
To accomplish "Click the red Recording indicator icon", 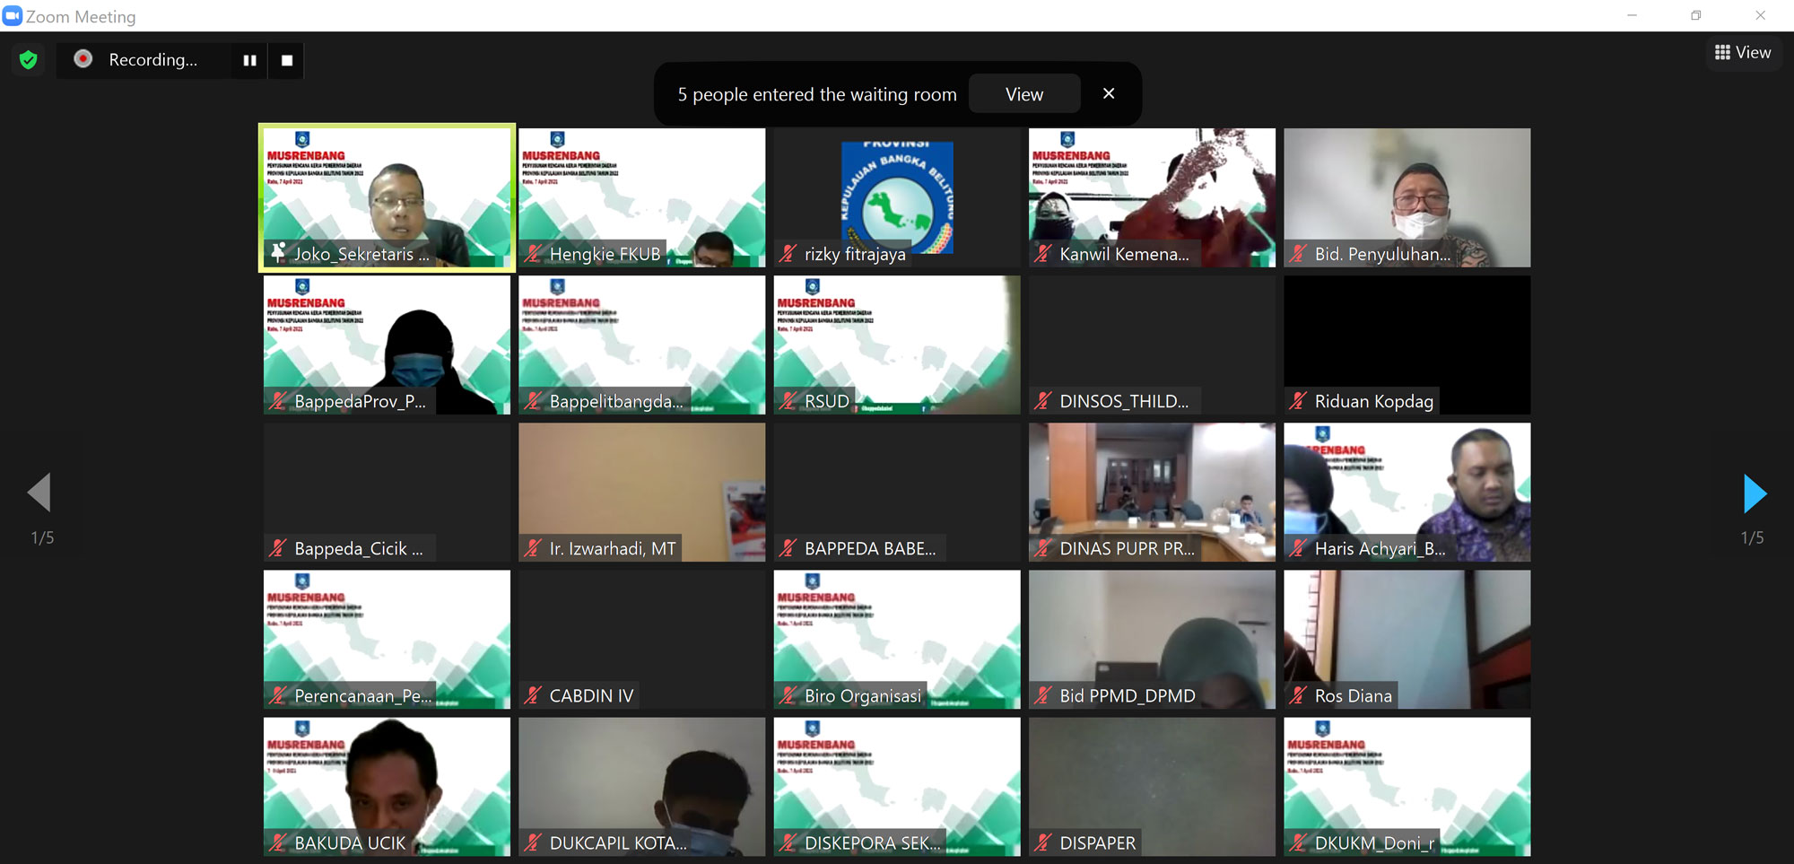I will (x=83, y=59).
